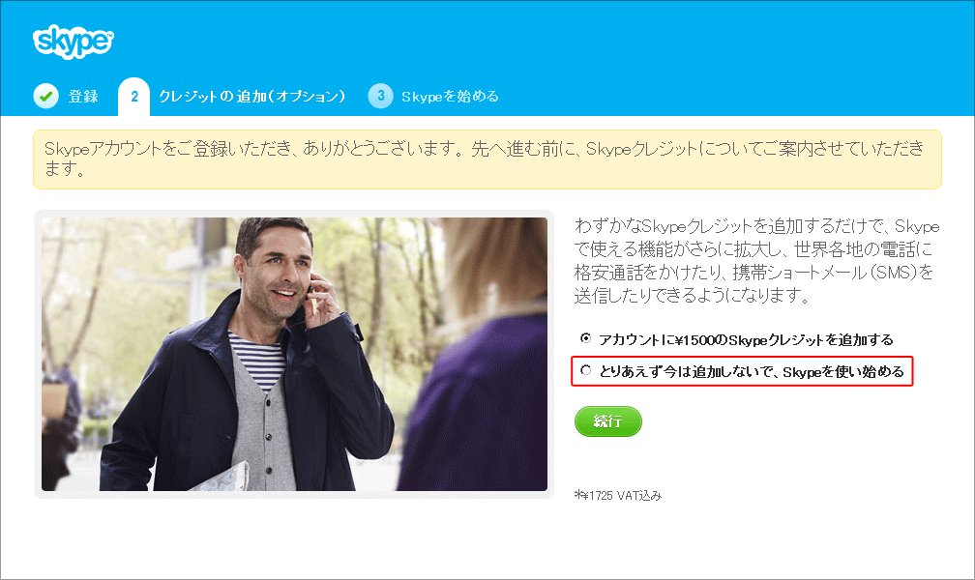This screenshot has width=975, height=580.
Task: Go to the Skypeを始める step tab
Action: pyautogui.click(x=450, y=97)
